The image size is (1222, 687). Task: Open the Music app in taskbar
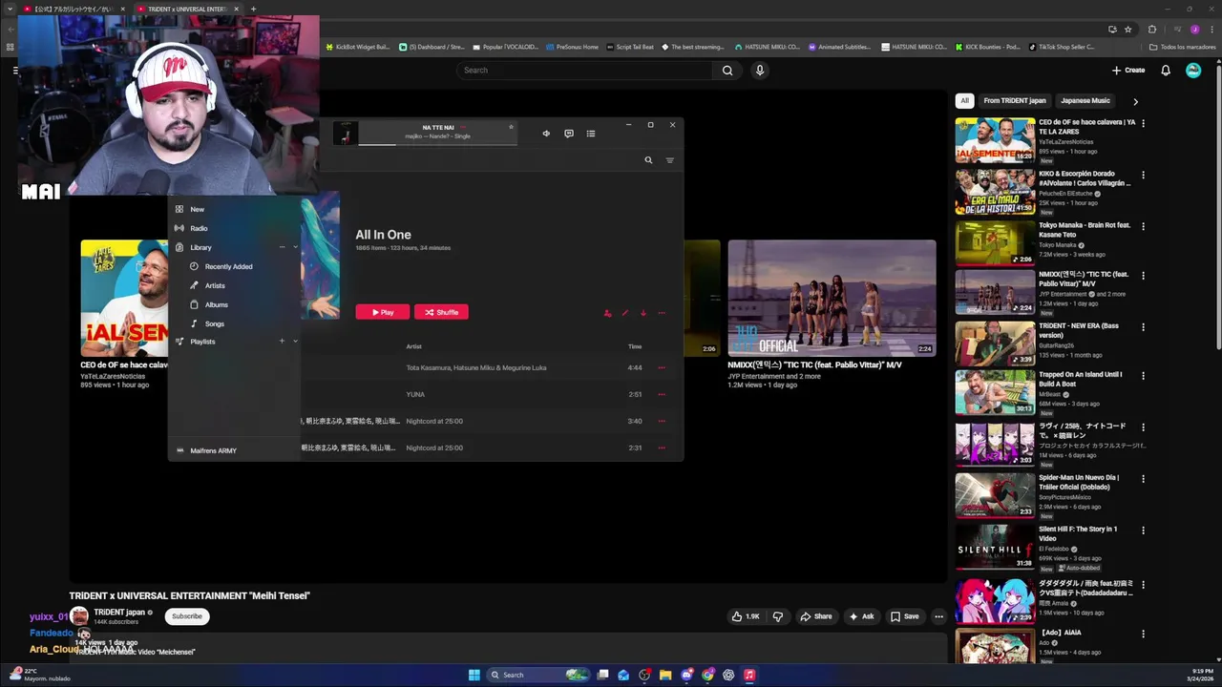tap(749, 675)
